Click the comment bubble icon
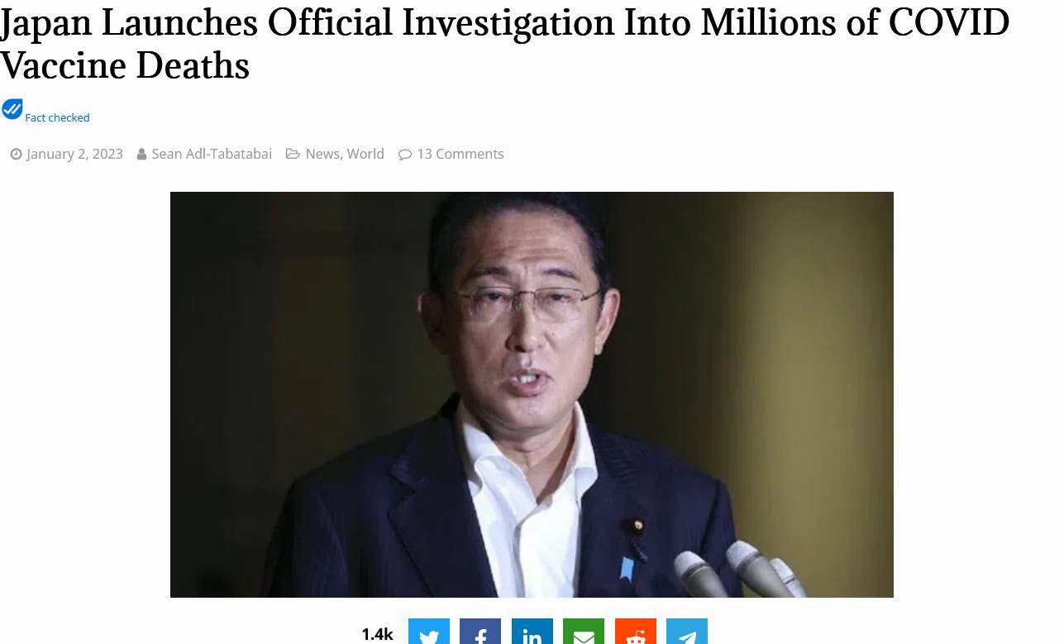This screenshot has width=1064, height=644. pos(405,154)
